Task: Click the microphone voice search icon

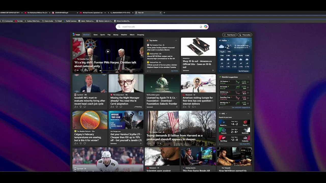Action: [x=201, y=27]
